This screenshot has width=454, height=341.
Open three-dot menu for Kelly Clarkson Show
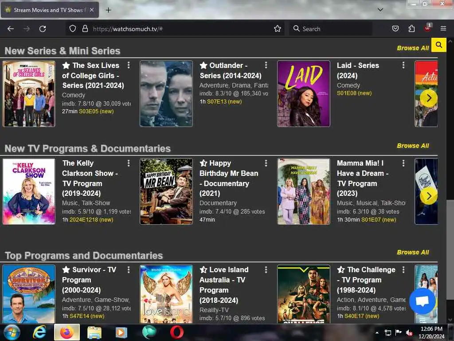coord(129,163)
